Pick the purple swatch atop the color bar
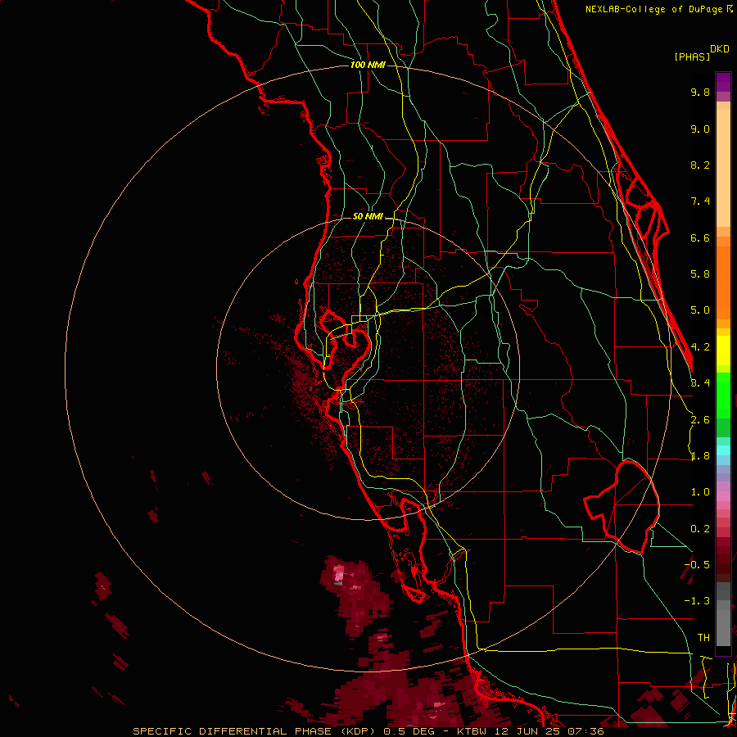 (x=723, y=82)
